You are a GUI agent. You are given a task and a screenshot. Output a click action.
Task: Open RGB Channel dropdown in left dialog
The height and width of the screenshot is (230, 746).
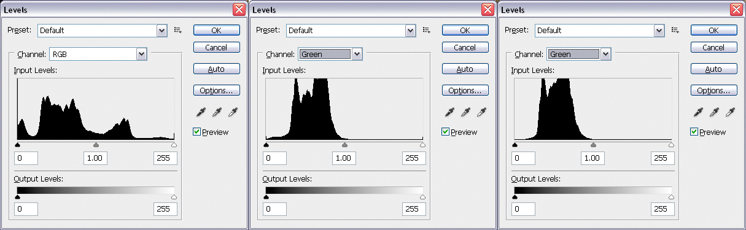(98, 54)
